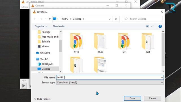
Task: Click navigation pane scroll down arrow
Action: click(61, 71)
